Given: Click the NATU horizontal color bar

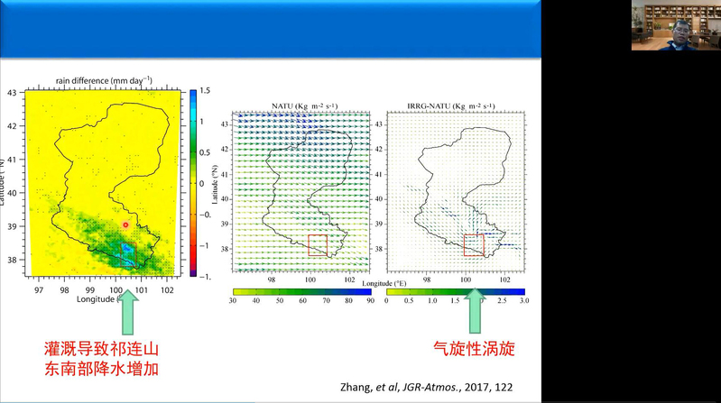Looking at the screenshot, I should point(300,292).
